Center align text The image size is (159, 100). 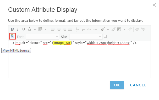click(x=59, y=29)
